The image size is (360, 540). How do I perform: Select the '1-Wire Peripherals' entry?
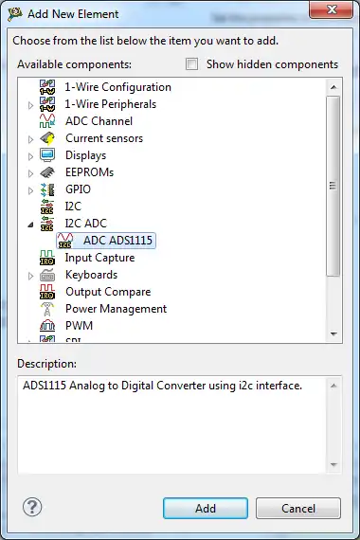click(111, 104)
